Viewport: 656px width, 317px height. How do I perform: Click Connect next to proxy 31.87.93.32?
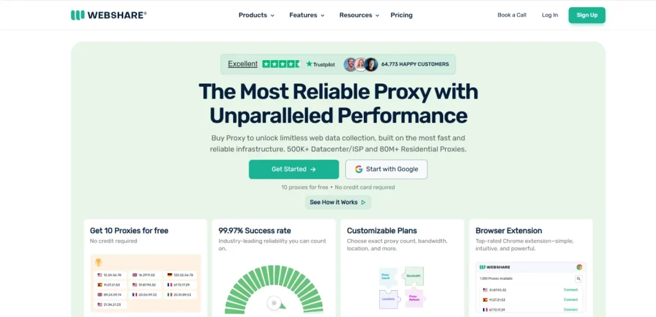click(x=570, y=289)
